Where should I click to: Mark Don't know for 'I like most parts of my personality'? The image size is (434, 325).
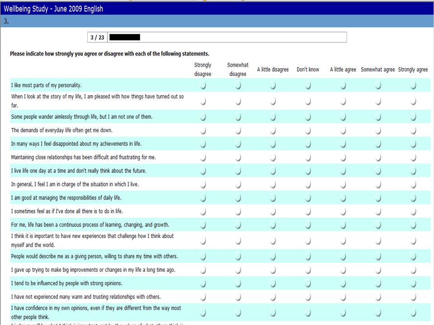pos(308,85)
